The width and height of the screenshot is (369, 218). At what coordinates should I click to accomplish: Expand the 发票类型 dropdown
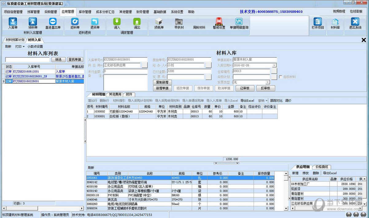coord(268,82)
